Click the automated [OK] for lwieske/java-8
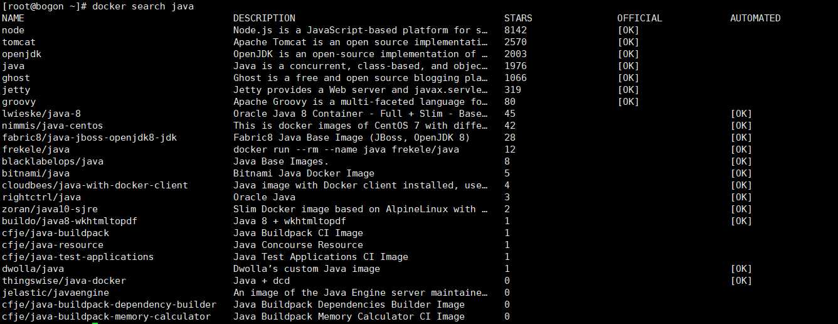Viewport: 838px width, 324px height. [x=741, y=114]
